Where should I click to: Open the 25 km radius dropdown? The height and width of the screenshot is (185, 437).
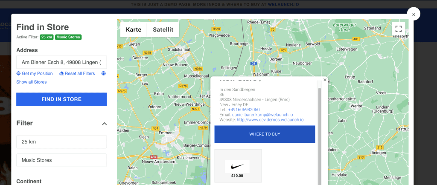pyautogui.click(x=61, y=142)
